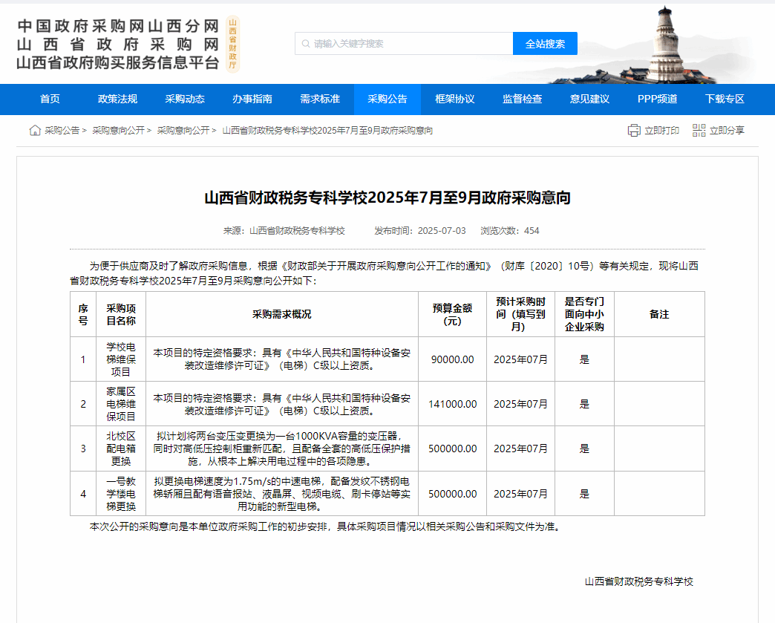Image resolution: width=775 pixels, height=623 pixels.
Task: Click the home icon in breadcrumb
Action: click(35, 131)
